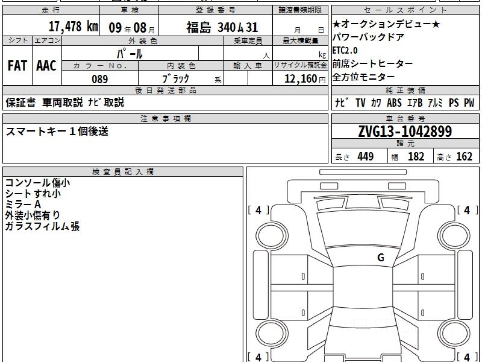Viewport: 482px width, 362px height.
Task: Click the 検査員記入欄 section header
Action: (123, 171)
